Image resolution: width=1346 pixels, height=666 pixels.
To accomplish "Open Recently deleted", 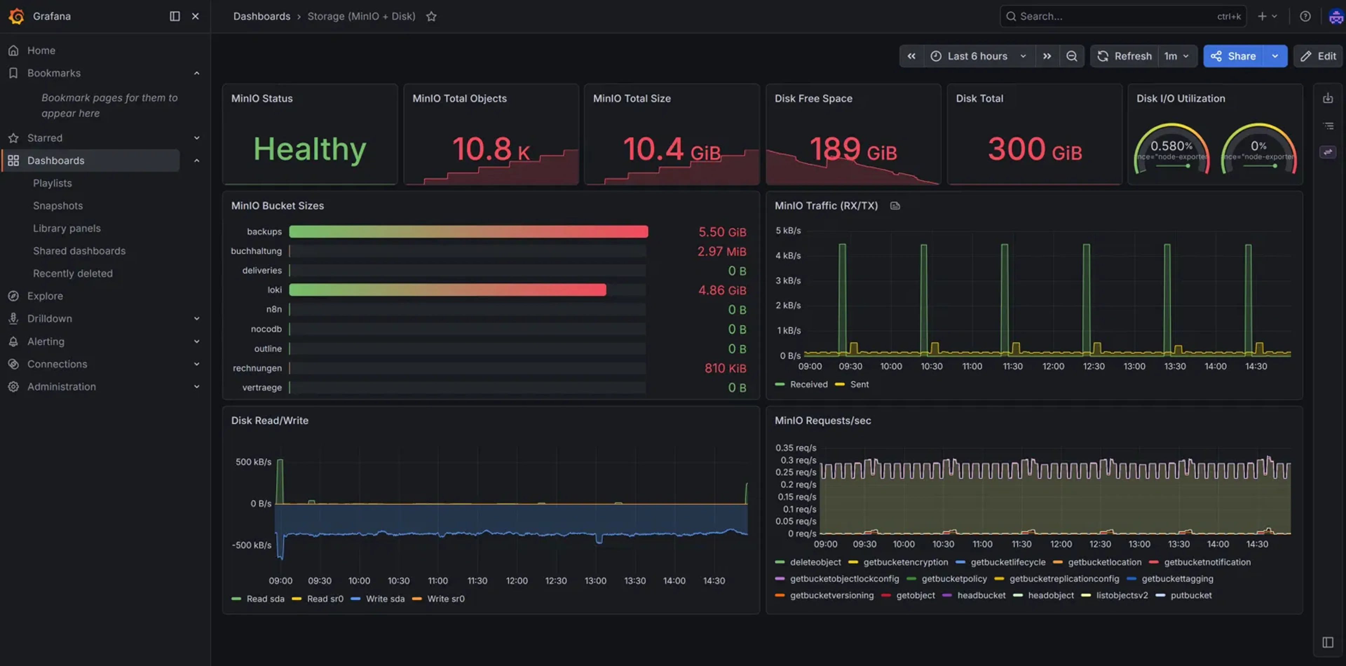I will 73,273.
